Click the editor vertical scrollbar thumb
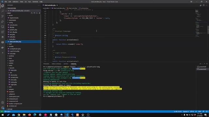This screenshot has height=117, width=209. pyautogui.click(x=208, y=30)
